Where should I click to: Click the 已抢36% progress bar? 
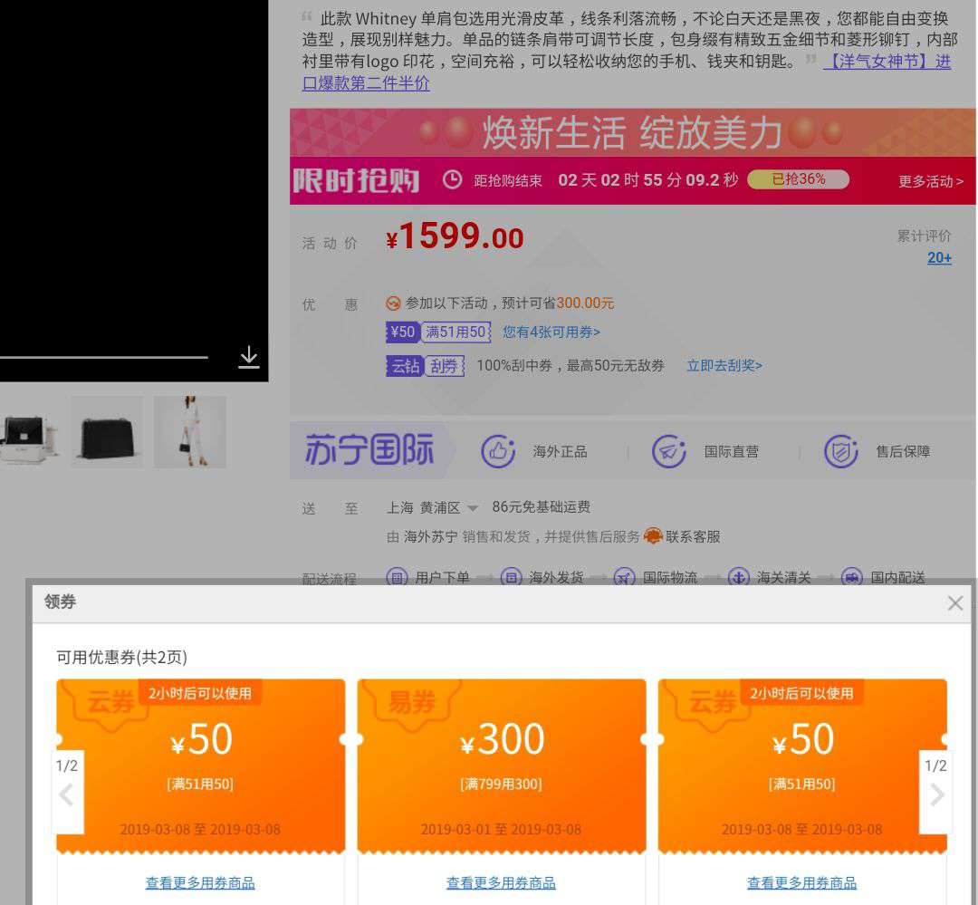click(799, 179)
